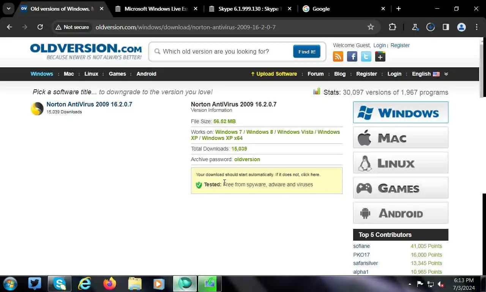This screenshot has width=486, height=292.
Task: Reload the current page
Action: click(40, 27)
